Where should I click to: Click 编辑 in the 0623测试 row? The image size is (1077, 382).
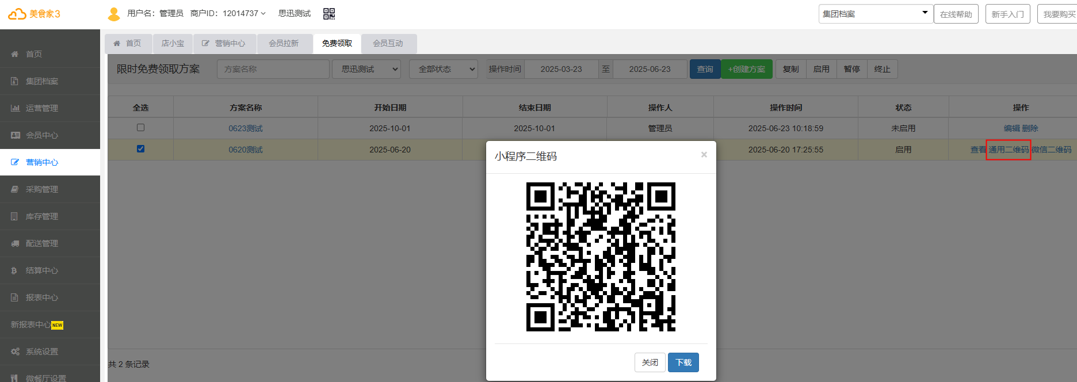[x=1012, y=128]
